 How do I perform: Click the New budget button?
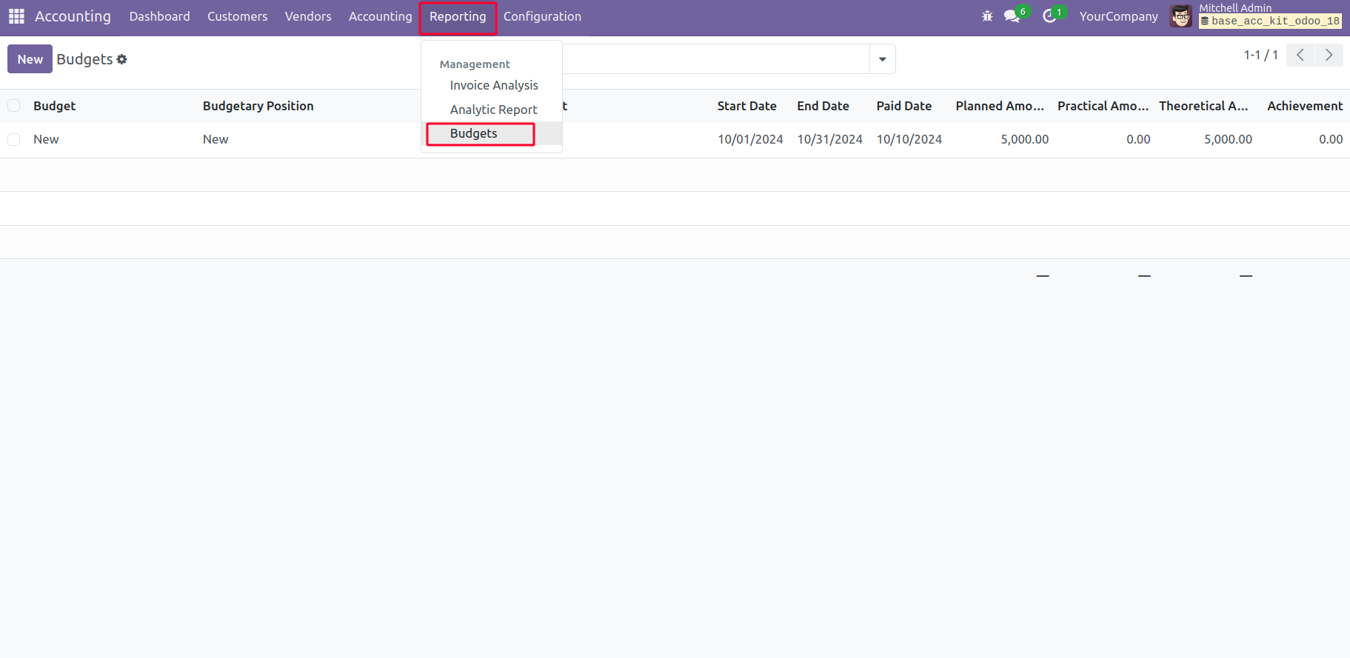tap(30, 59)
